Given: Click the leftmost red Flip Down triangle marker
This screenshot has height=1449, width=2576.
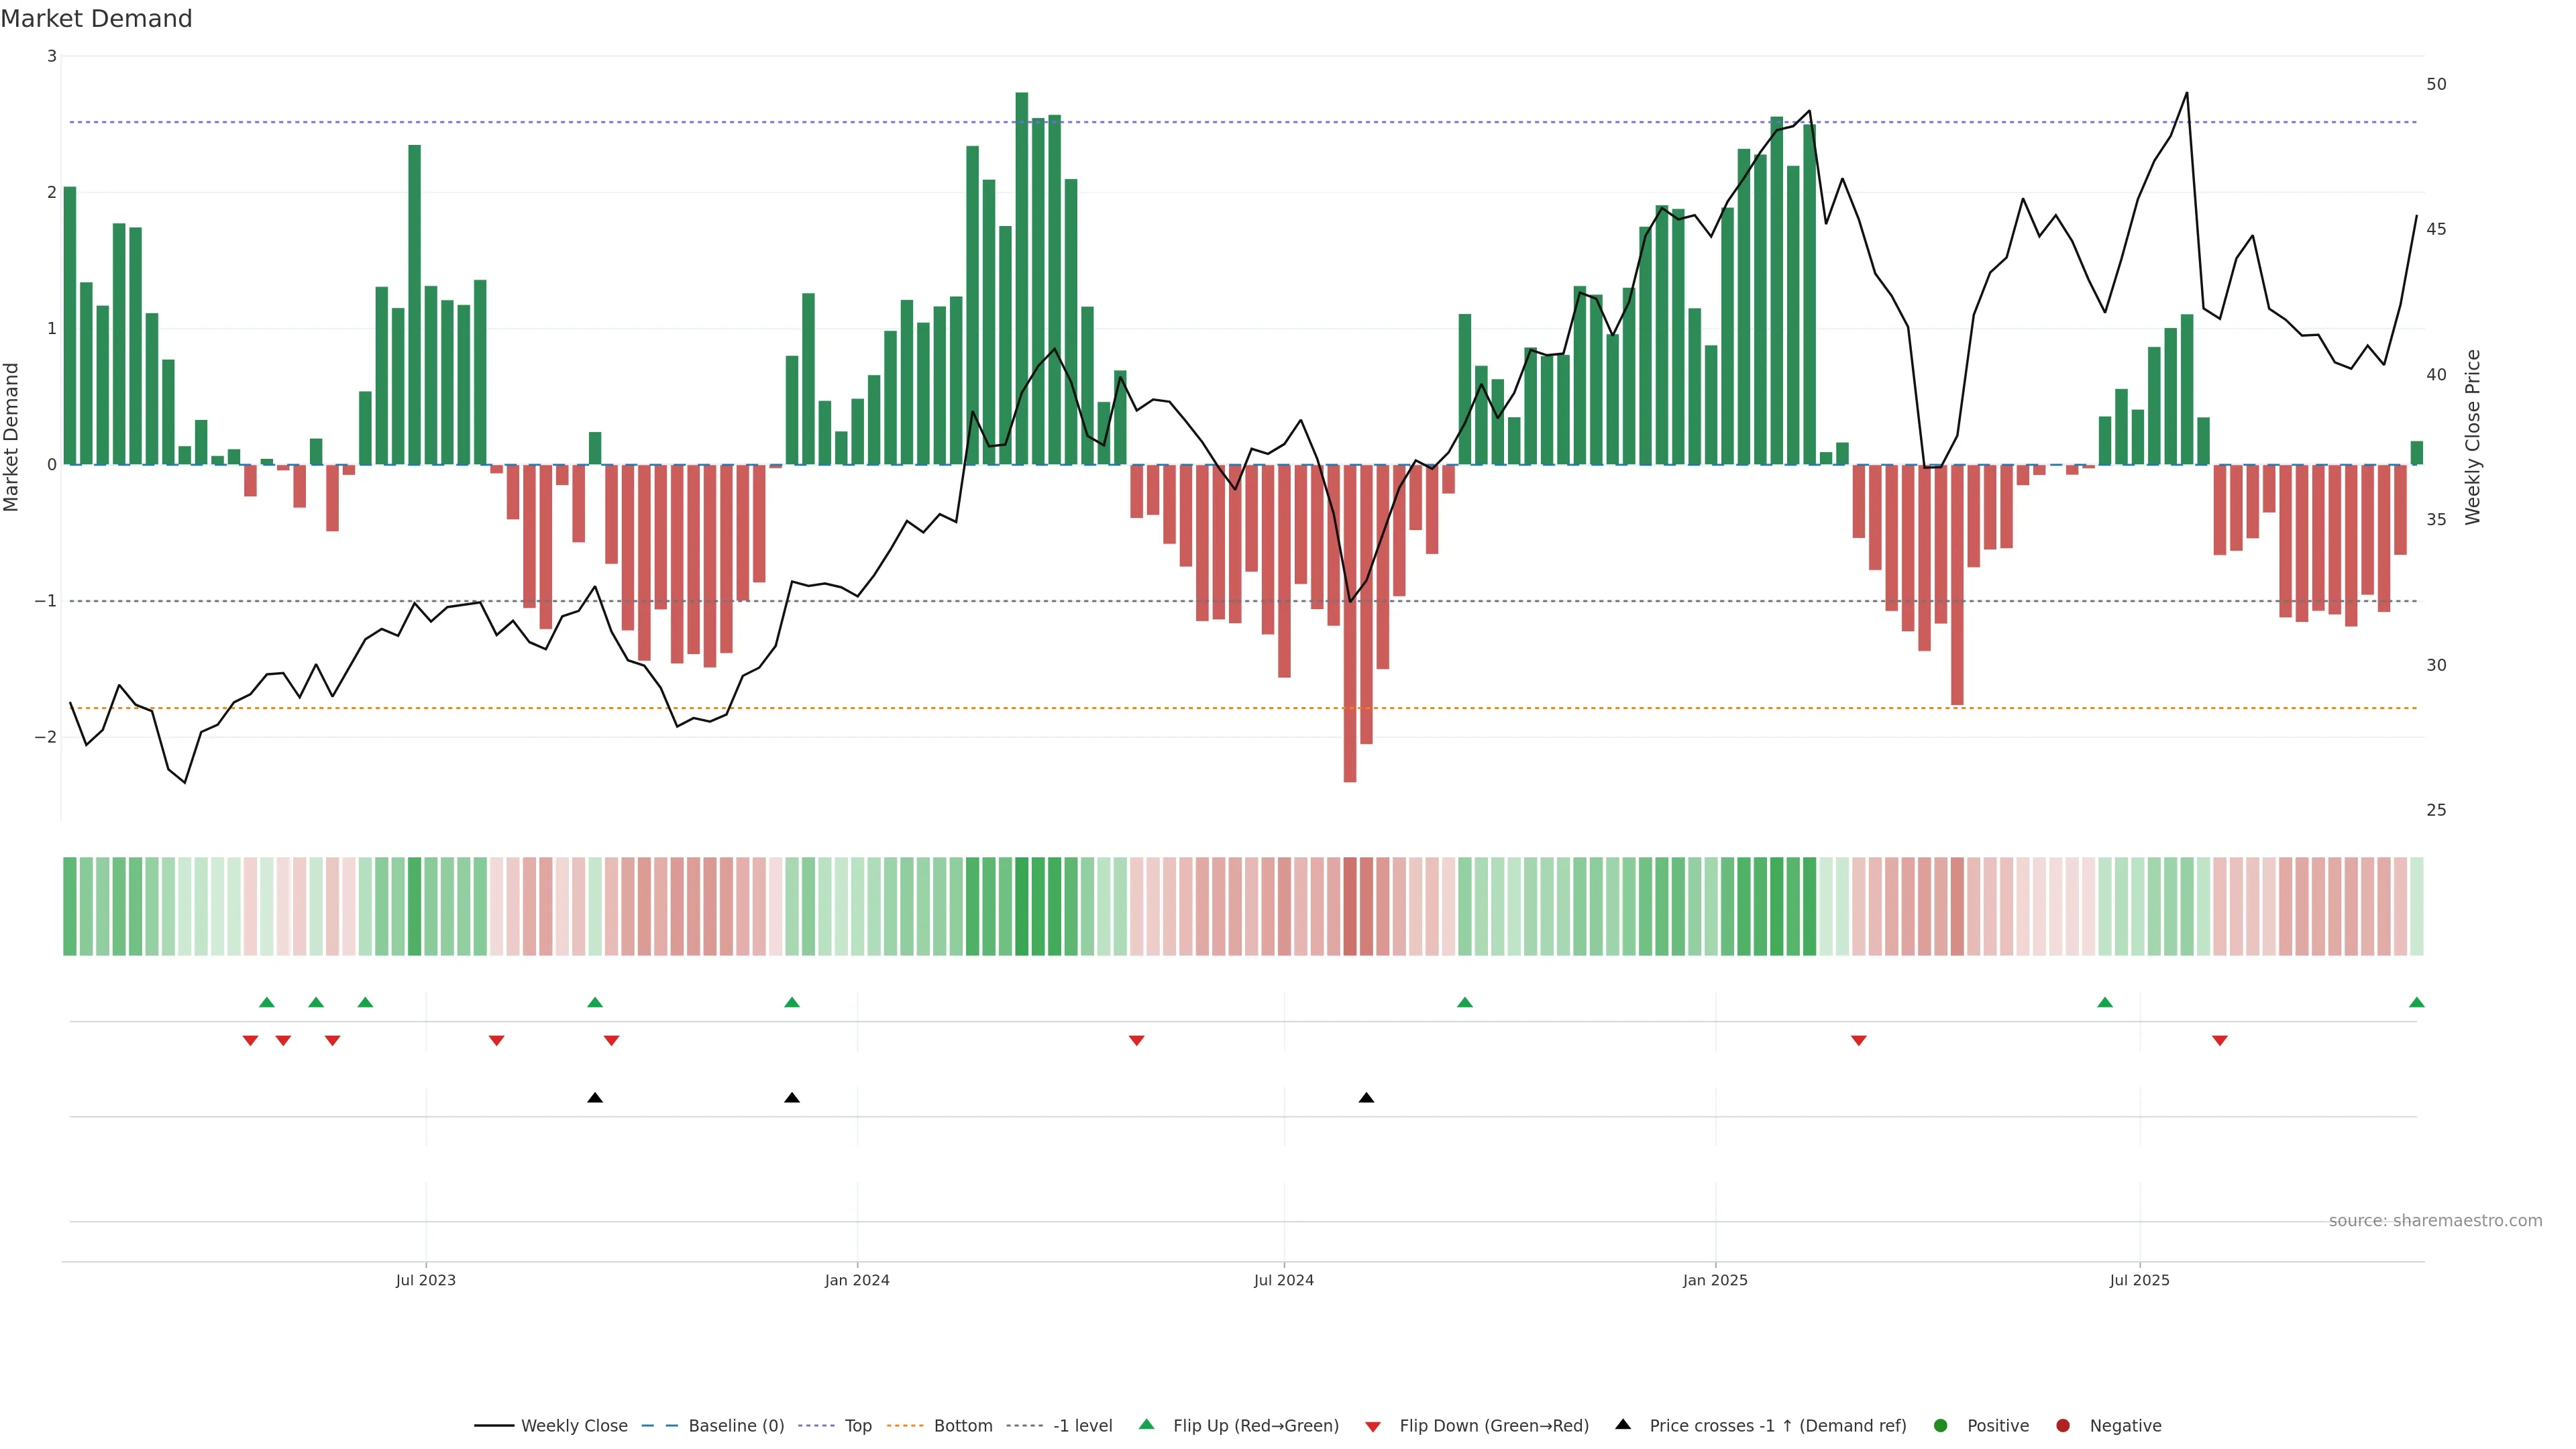Looking at the screenshot, I should tap(250, 1041).
